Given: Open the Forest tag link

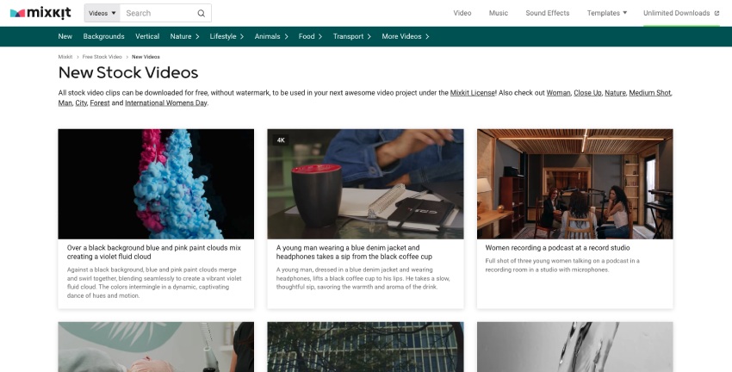Looking at the screenshot, I should click(x=100, y=103).
